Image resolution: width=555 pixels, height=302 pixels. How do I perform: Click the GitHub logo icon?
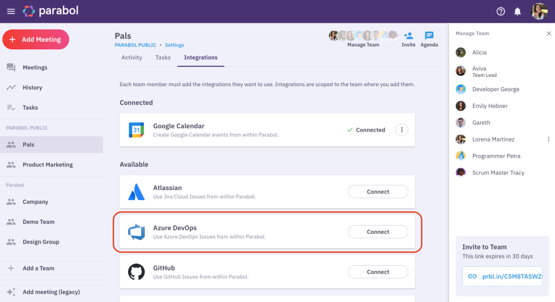[x=136, y=272]
